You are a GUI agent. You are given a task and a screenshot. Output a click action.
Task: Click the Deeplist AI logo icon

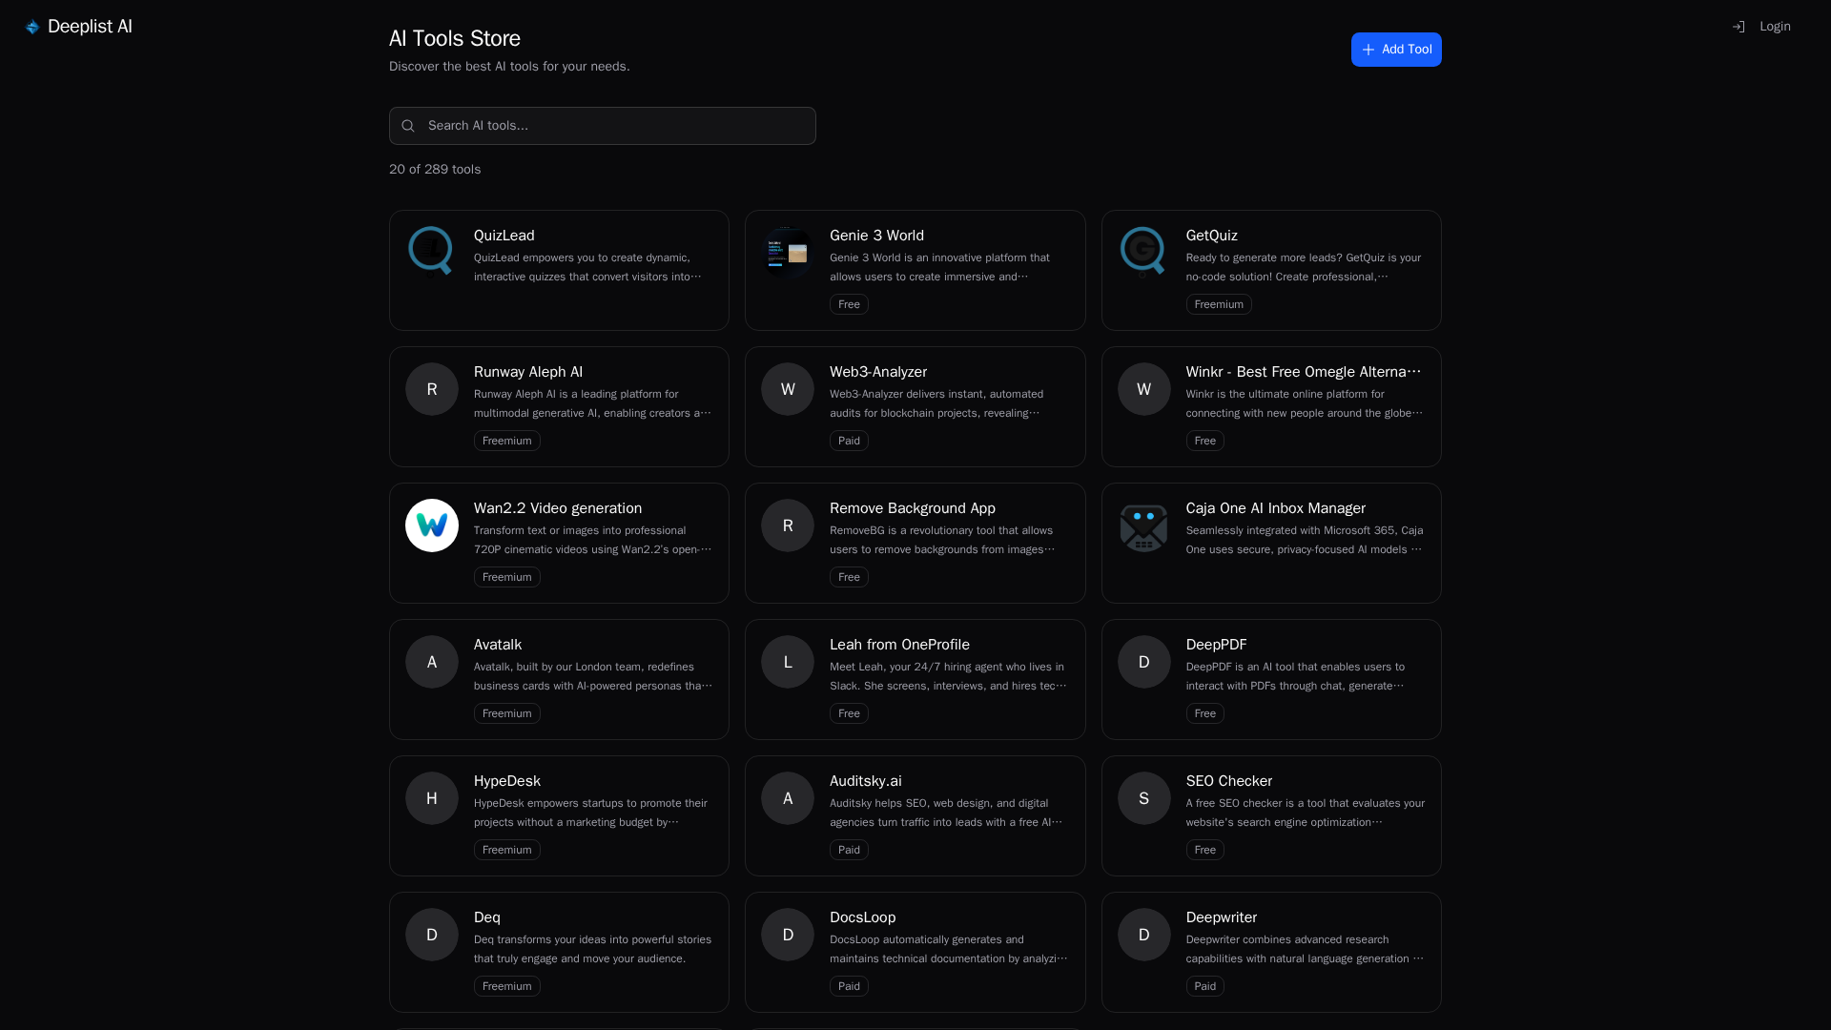click(31, 27)
